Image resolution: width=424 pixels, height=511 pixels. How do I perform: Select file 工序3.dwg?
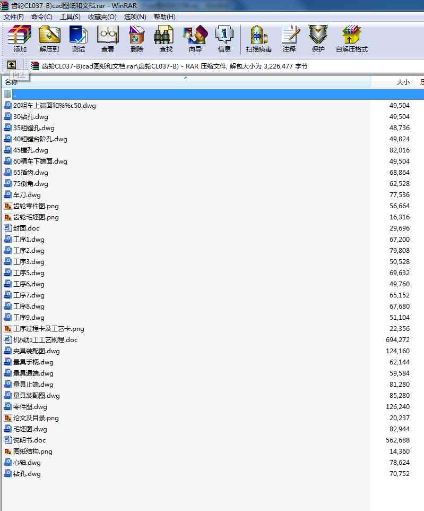coord(29,262)
